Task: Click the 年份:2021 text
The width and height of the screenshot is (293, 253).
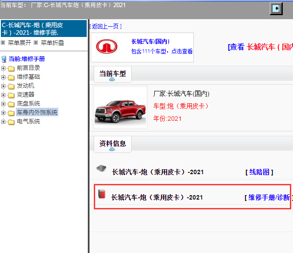Action: pyautogui.click(x=167, y=118)
